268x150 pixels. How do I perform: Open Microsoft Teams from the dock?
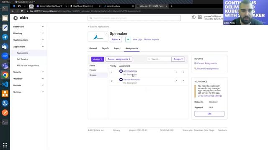point(5,65)
